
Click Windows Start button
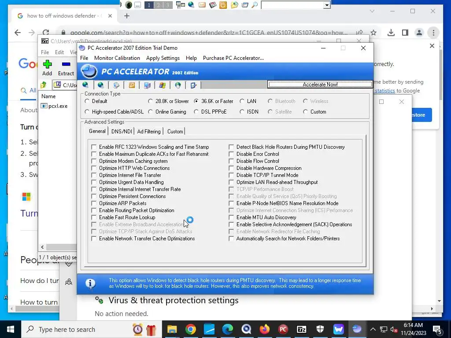pos(11,329)
